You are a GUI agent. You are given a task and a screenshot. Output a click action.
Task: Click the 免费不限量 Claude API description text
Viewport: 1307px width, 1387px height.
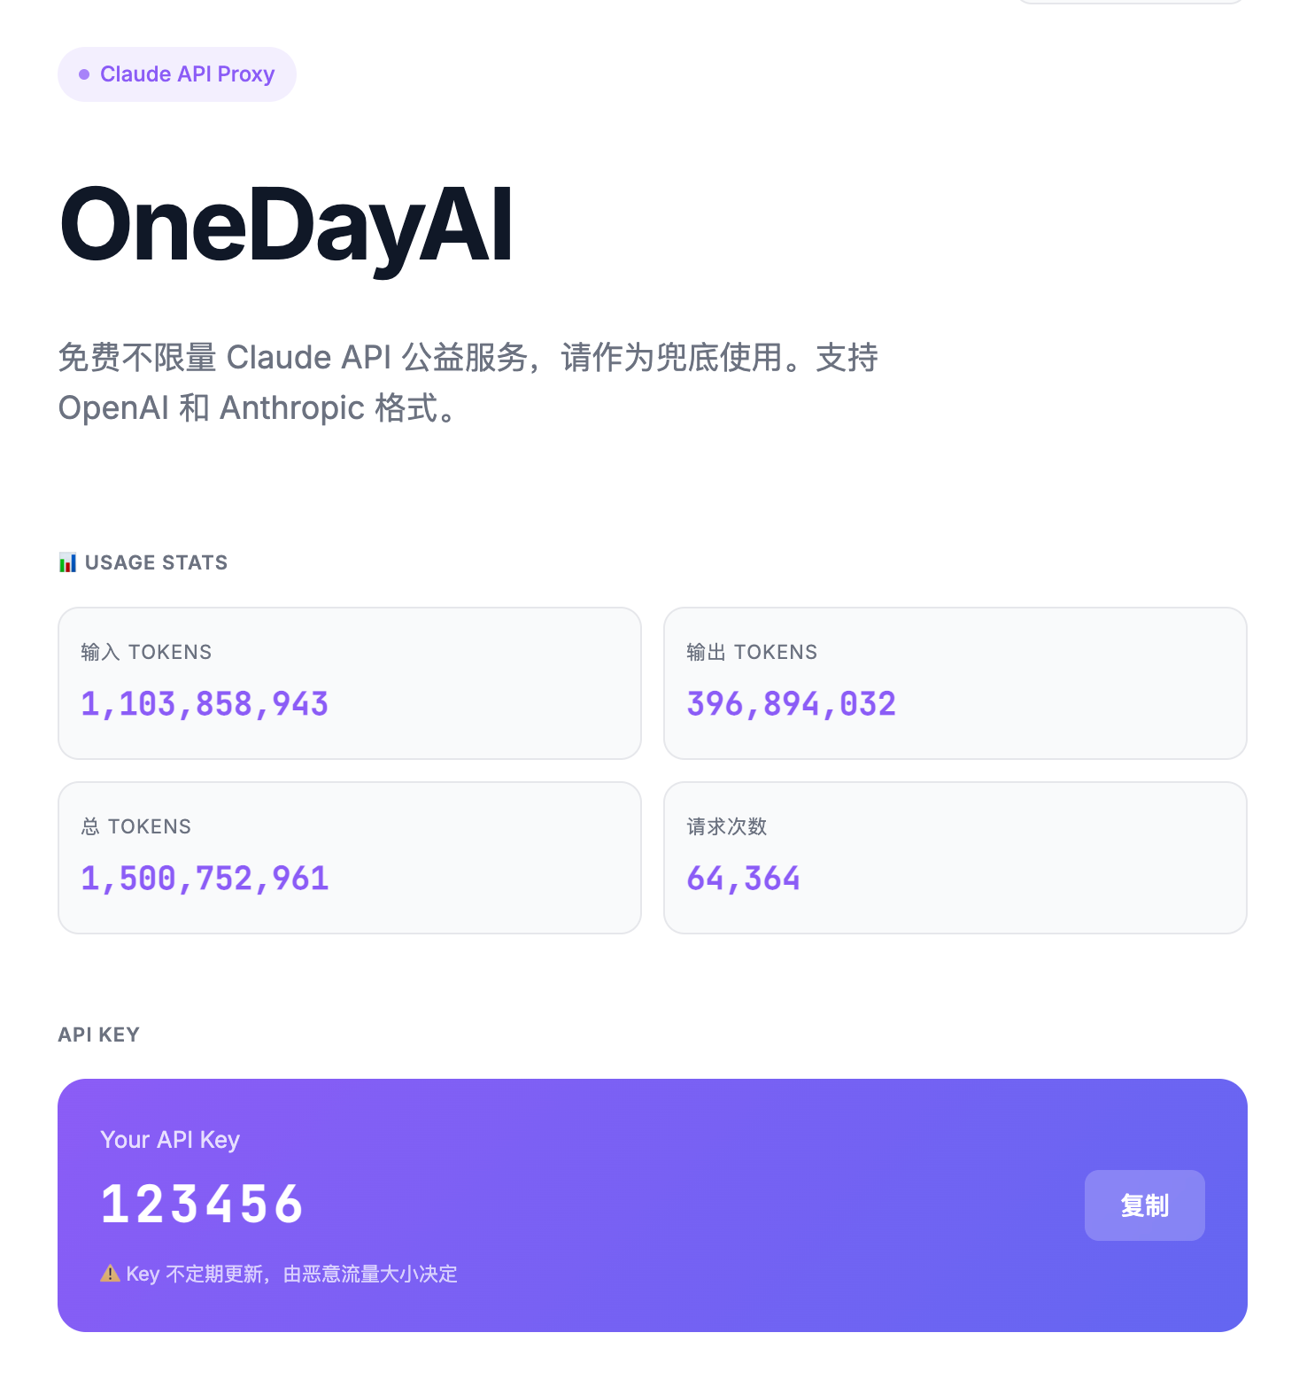468,383
